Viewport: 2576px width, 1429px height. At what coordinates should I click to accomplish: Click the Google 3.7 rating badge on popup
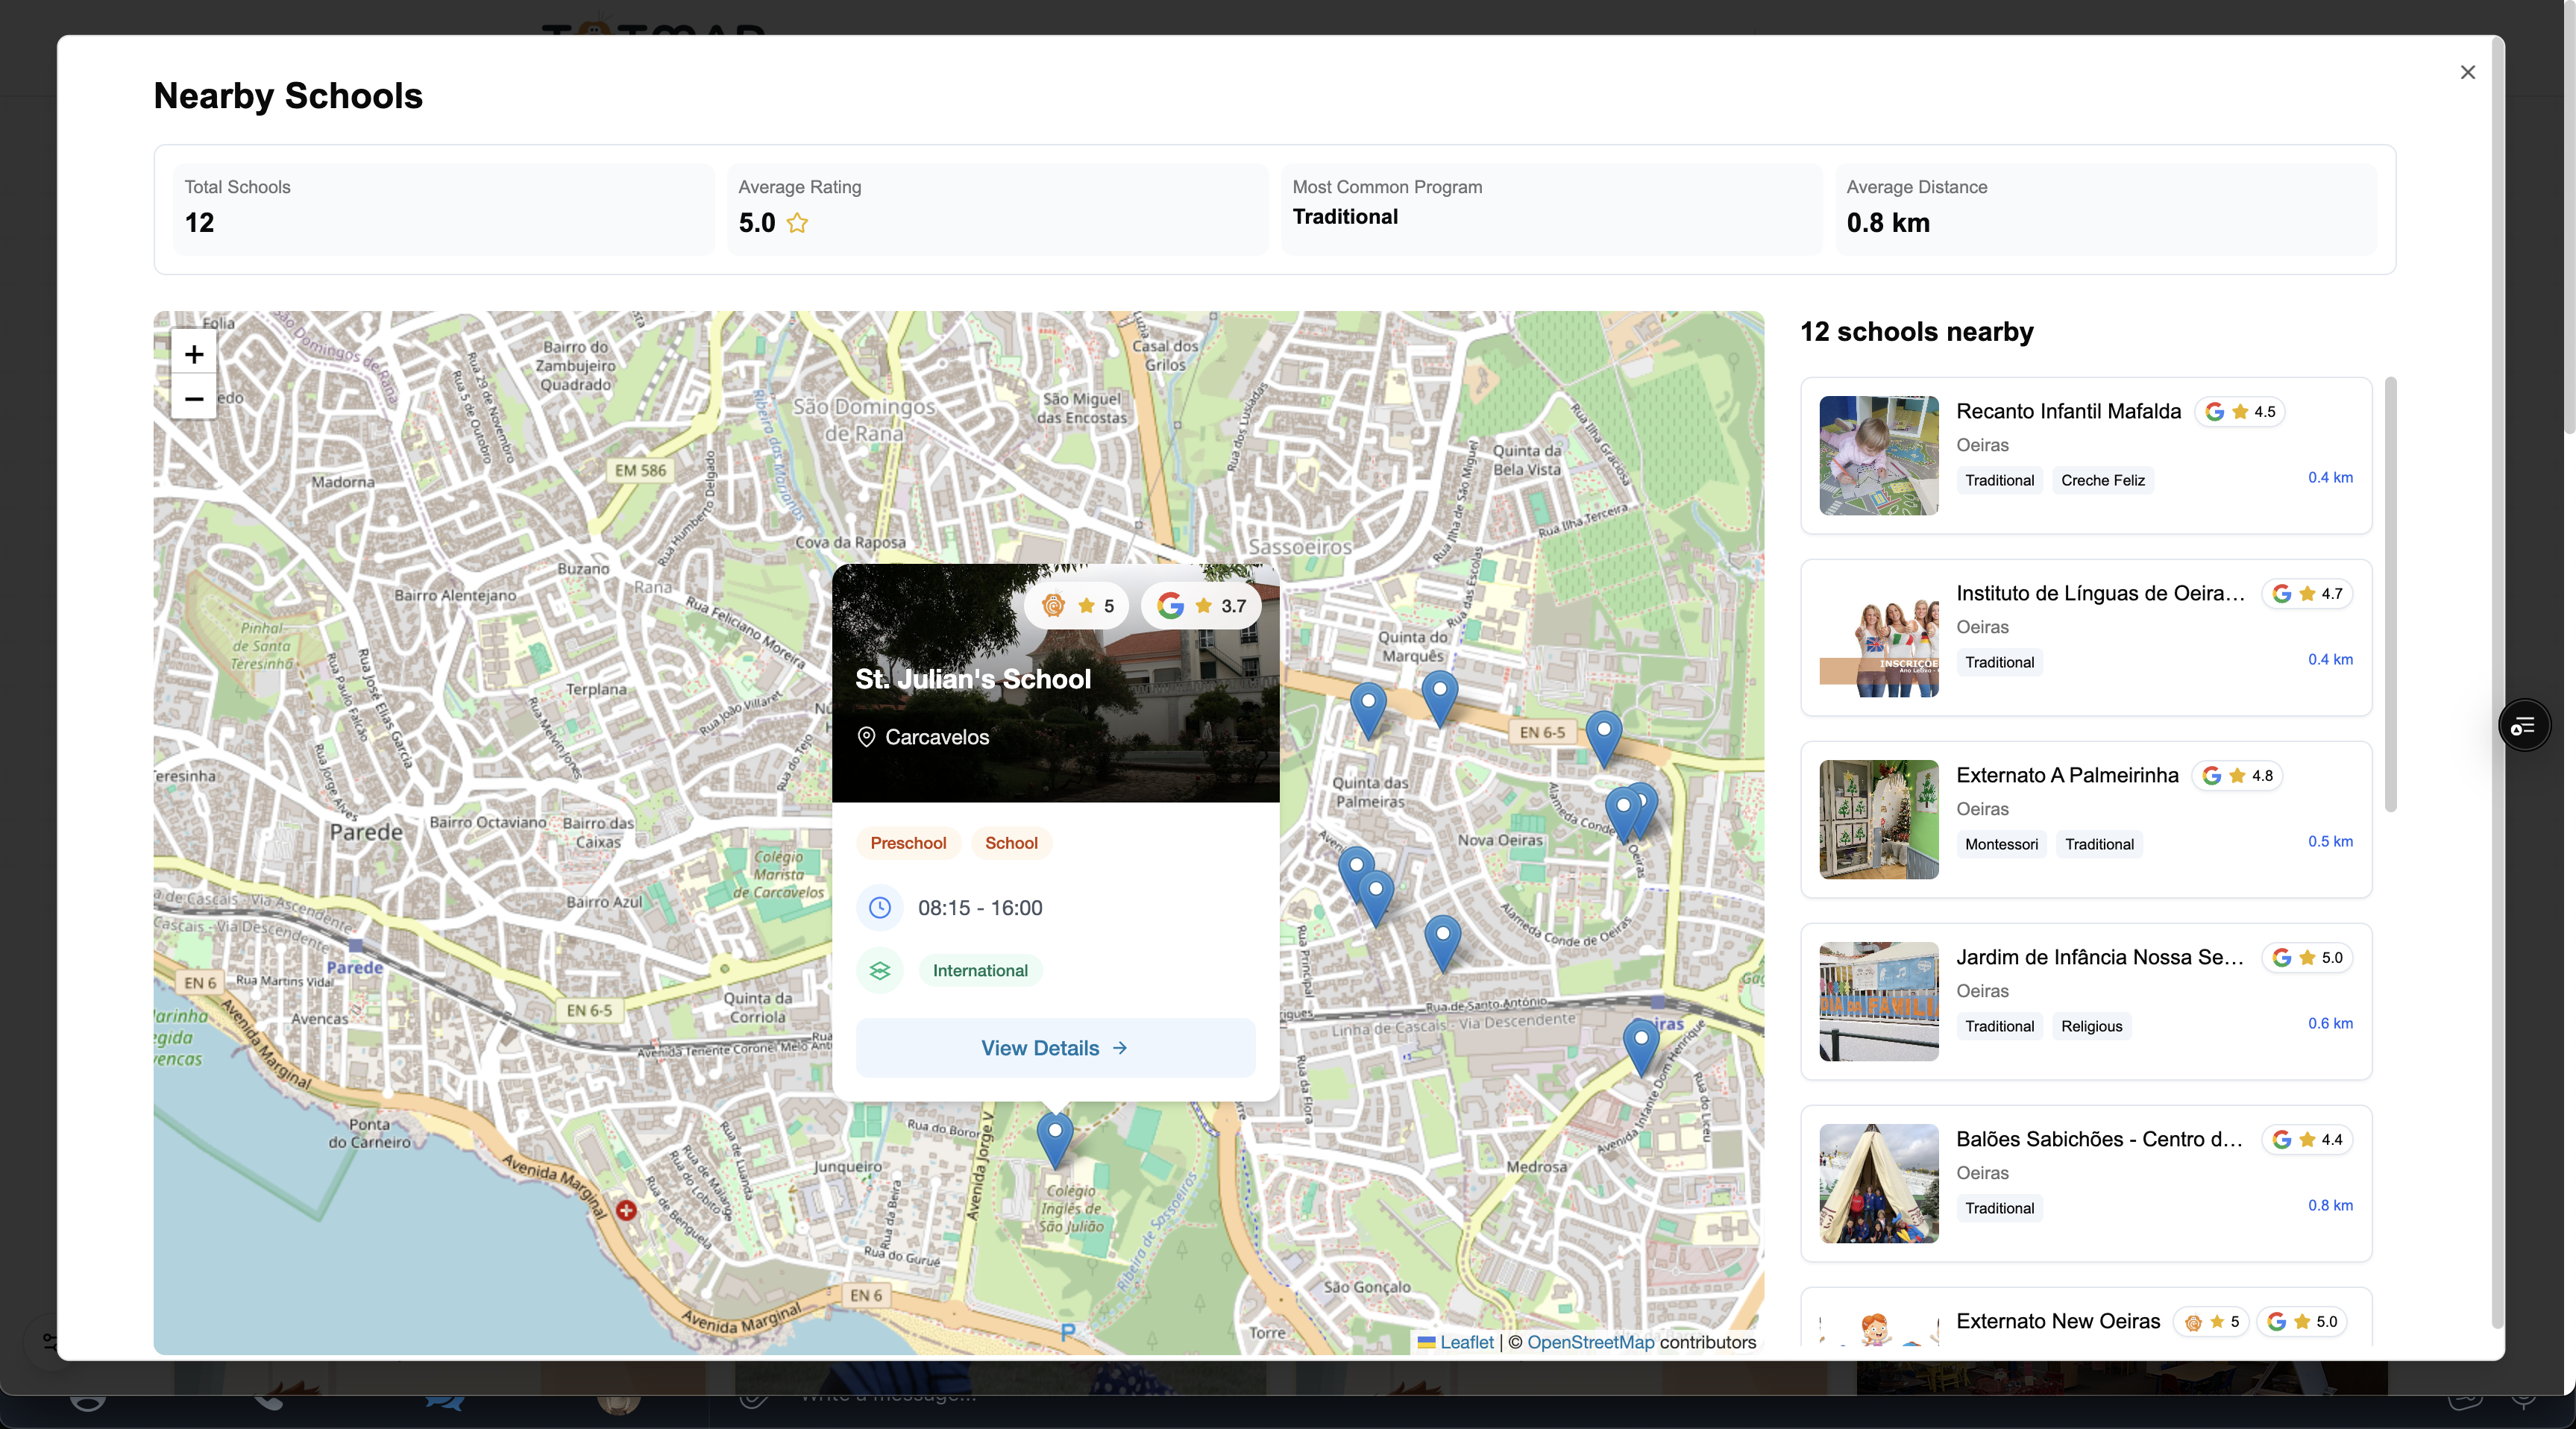coord(1201,606)
